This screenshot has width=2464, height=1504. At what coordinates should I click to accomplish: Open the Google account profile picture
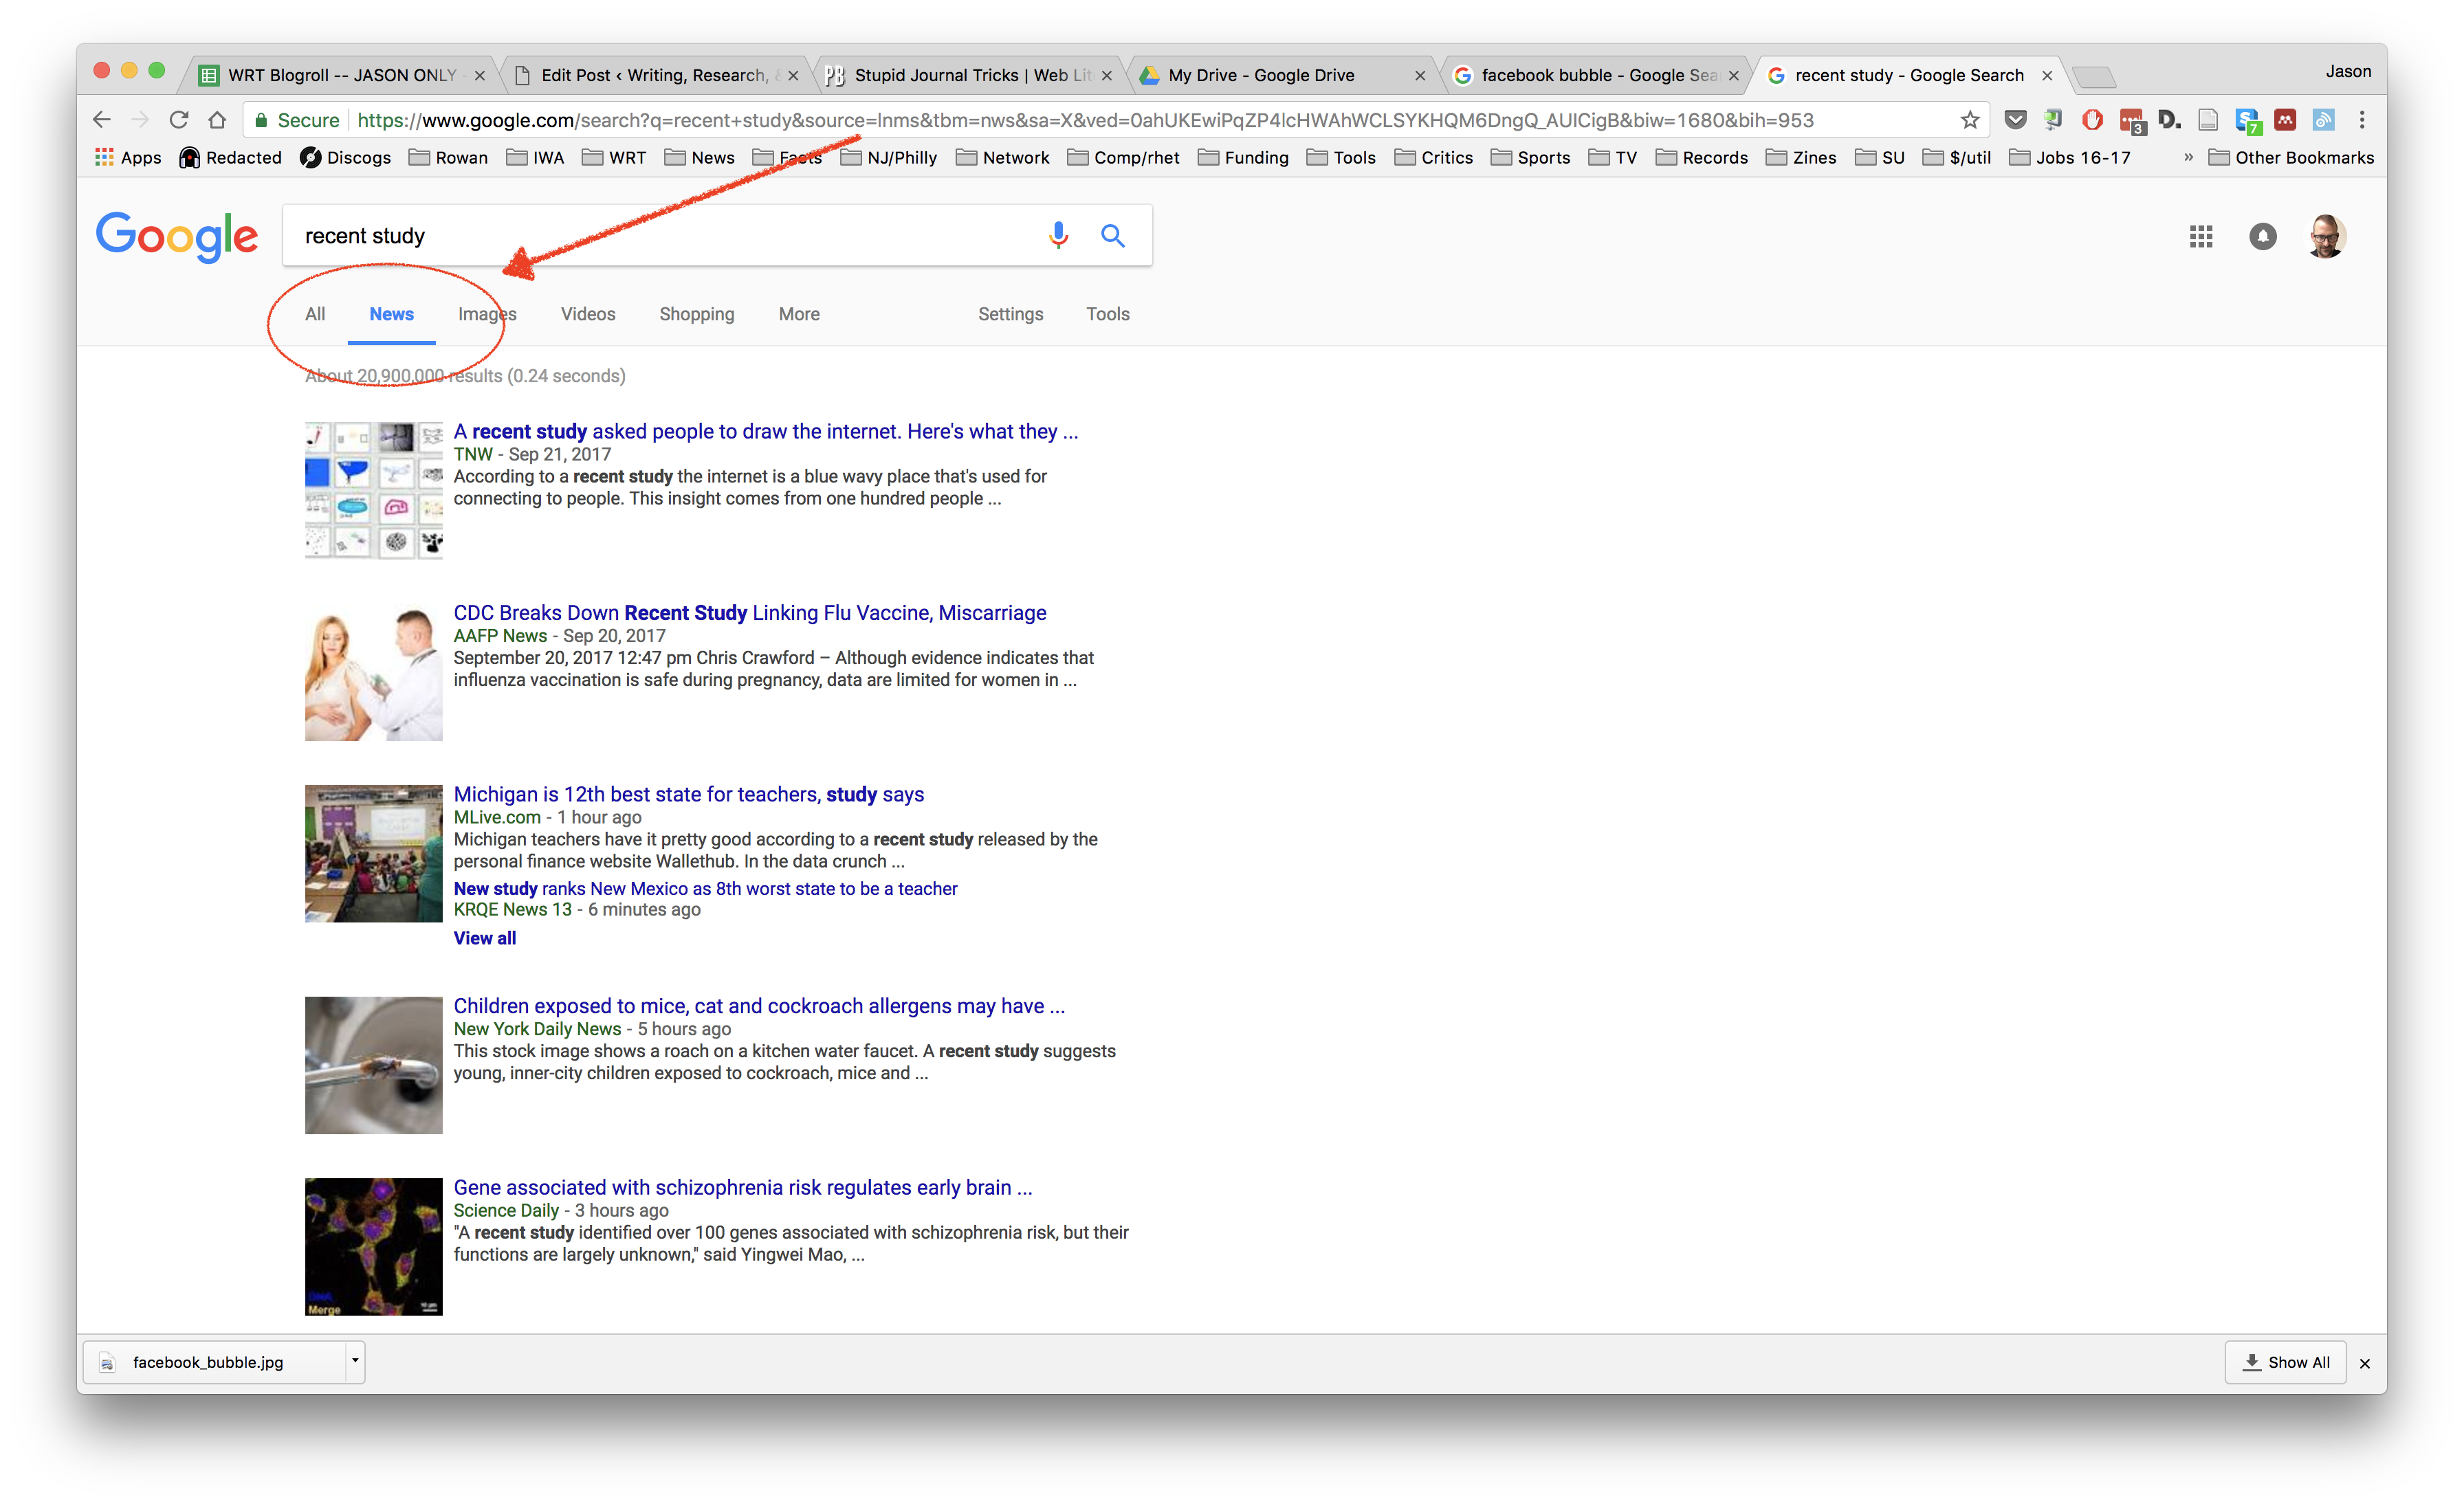tap(2326, 237)
